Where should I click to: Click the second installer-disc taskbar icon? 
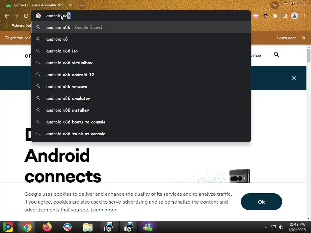tap(128, 227)
